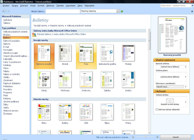Open the Nápověda search box dropdown arrow
Viewport: 194px width, 140px height.
pos(192,6)
